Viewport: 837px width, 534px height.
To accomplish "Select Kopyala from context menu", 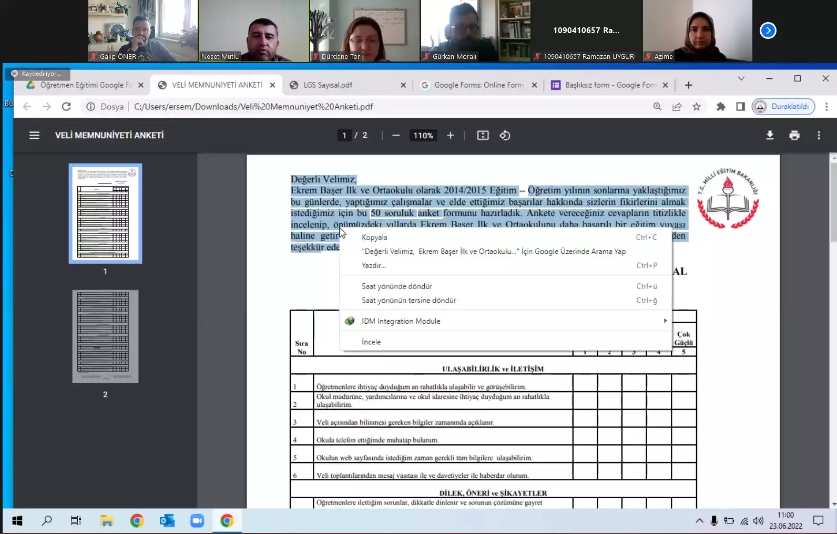I will pos(506,237).
